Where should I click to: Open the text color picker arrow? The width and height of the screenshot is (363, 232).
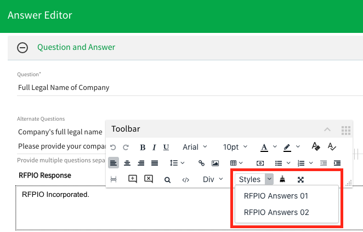click(x=275, y=147)
